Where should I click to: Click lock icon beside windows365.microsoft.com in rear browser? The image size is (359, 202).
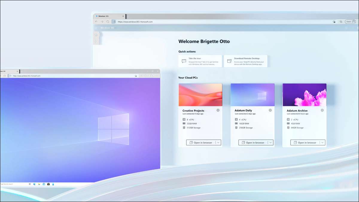[x=114, y=22]
